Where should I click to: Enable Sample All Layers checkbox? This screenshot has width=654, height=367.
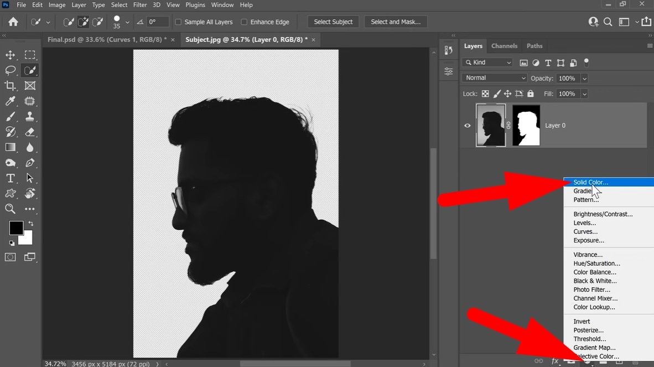point(178,22)
